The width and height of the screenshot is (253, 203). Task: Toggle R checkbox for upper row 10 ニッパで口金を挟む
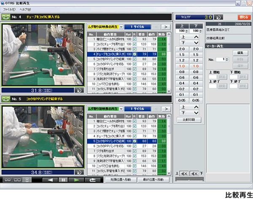[x=135, y=84]
